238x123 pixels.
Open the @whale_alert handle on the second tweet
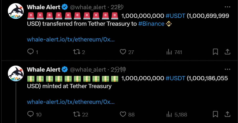pyautogui.click(x=87, y=69)
